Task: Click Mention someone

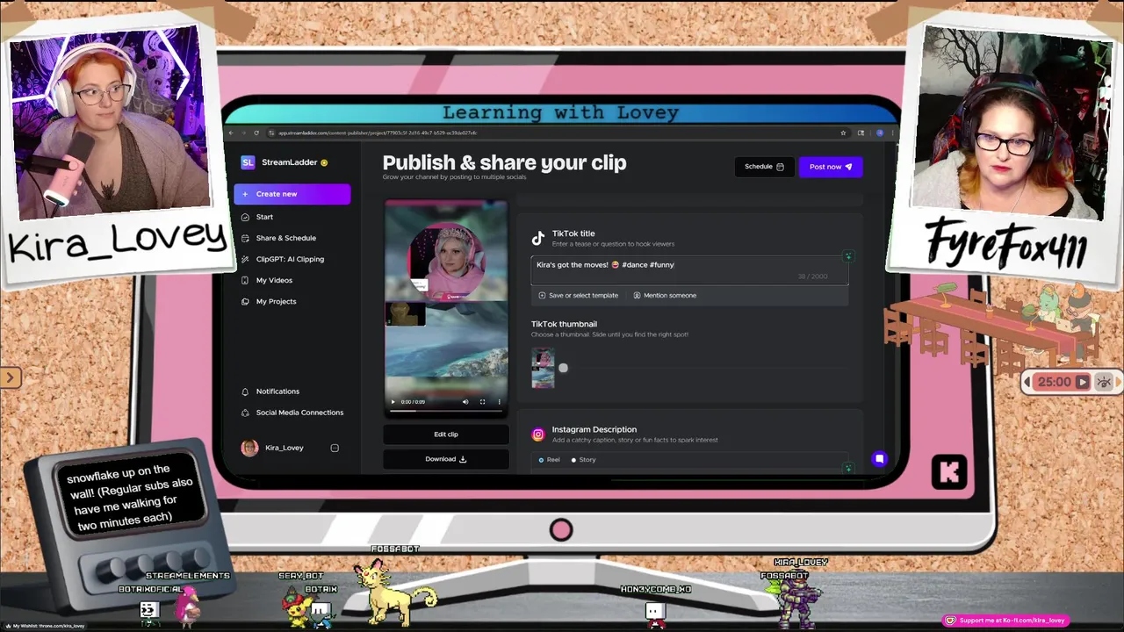Action: [x=665, y=296]
